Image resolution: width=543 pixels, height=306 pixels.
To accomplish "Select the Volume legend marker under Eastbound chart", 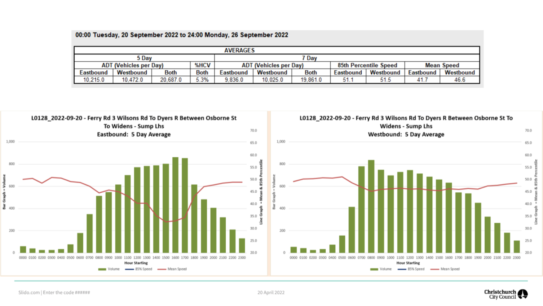I will click(x=102, y=269).
